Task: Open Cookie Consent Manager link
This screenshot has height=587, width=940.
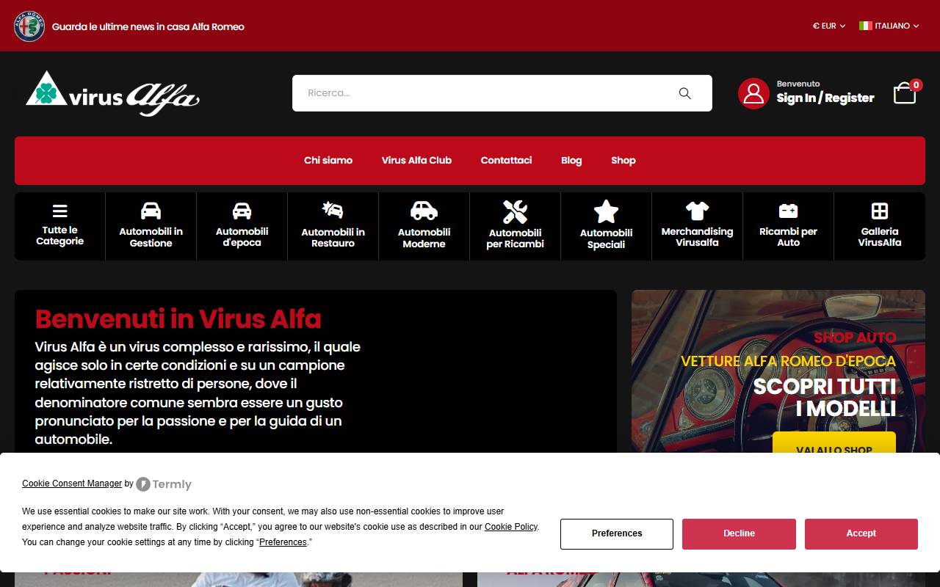Action: (x=72, y=484)
